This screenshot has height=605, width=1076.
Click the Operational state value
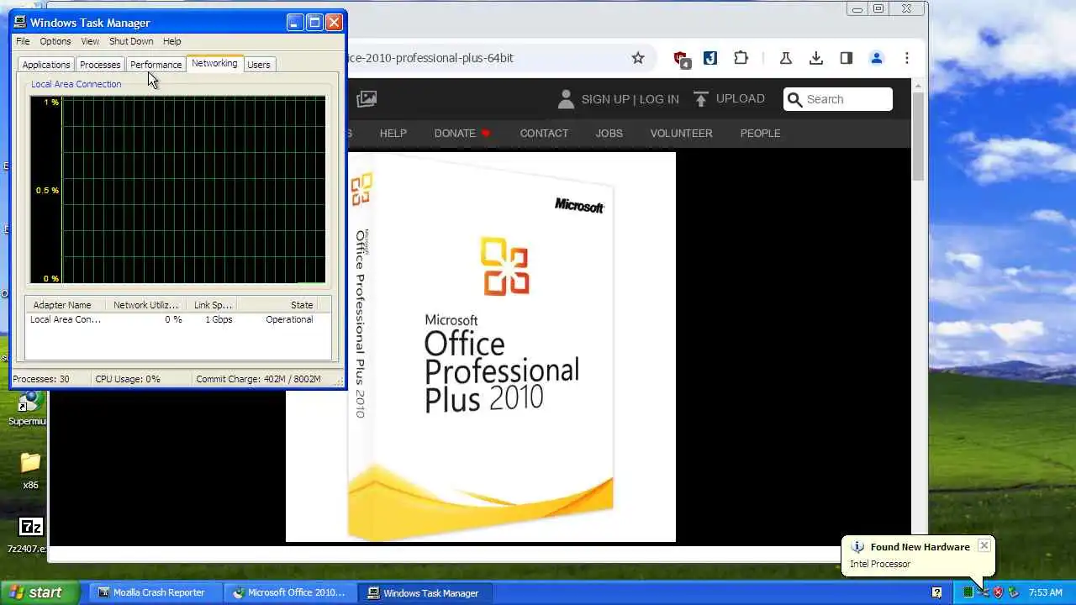click(x=289, y=319)
